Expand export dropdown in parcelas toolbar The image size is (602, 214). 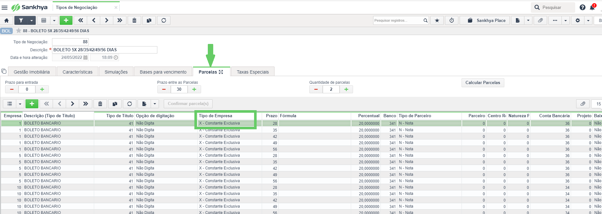(155, 104)
